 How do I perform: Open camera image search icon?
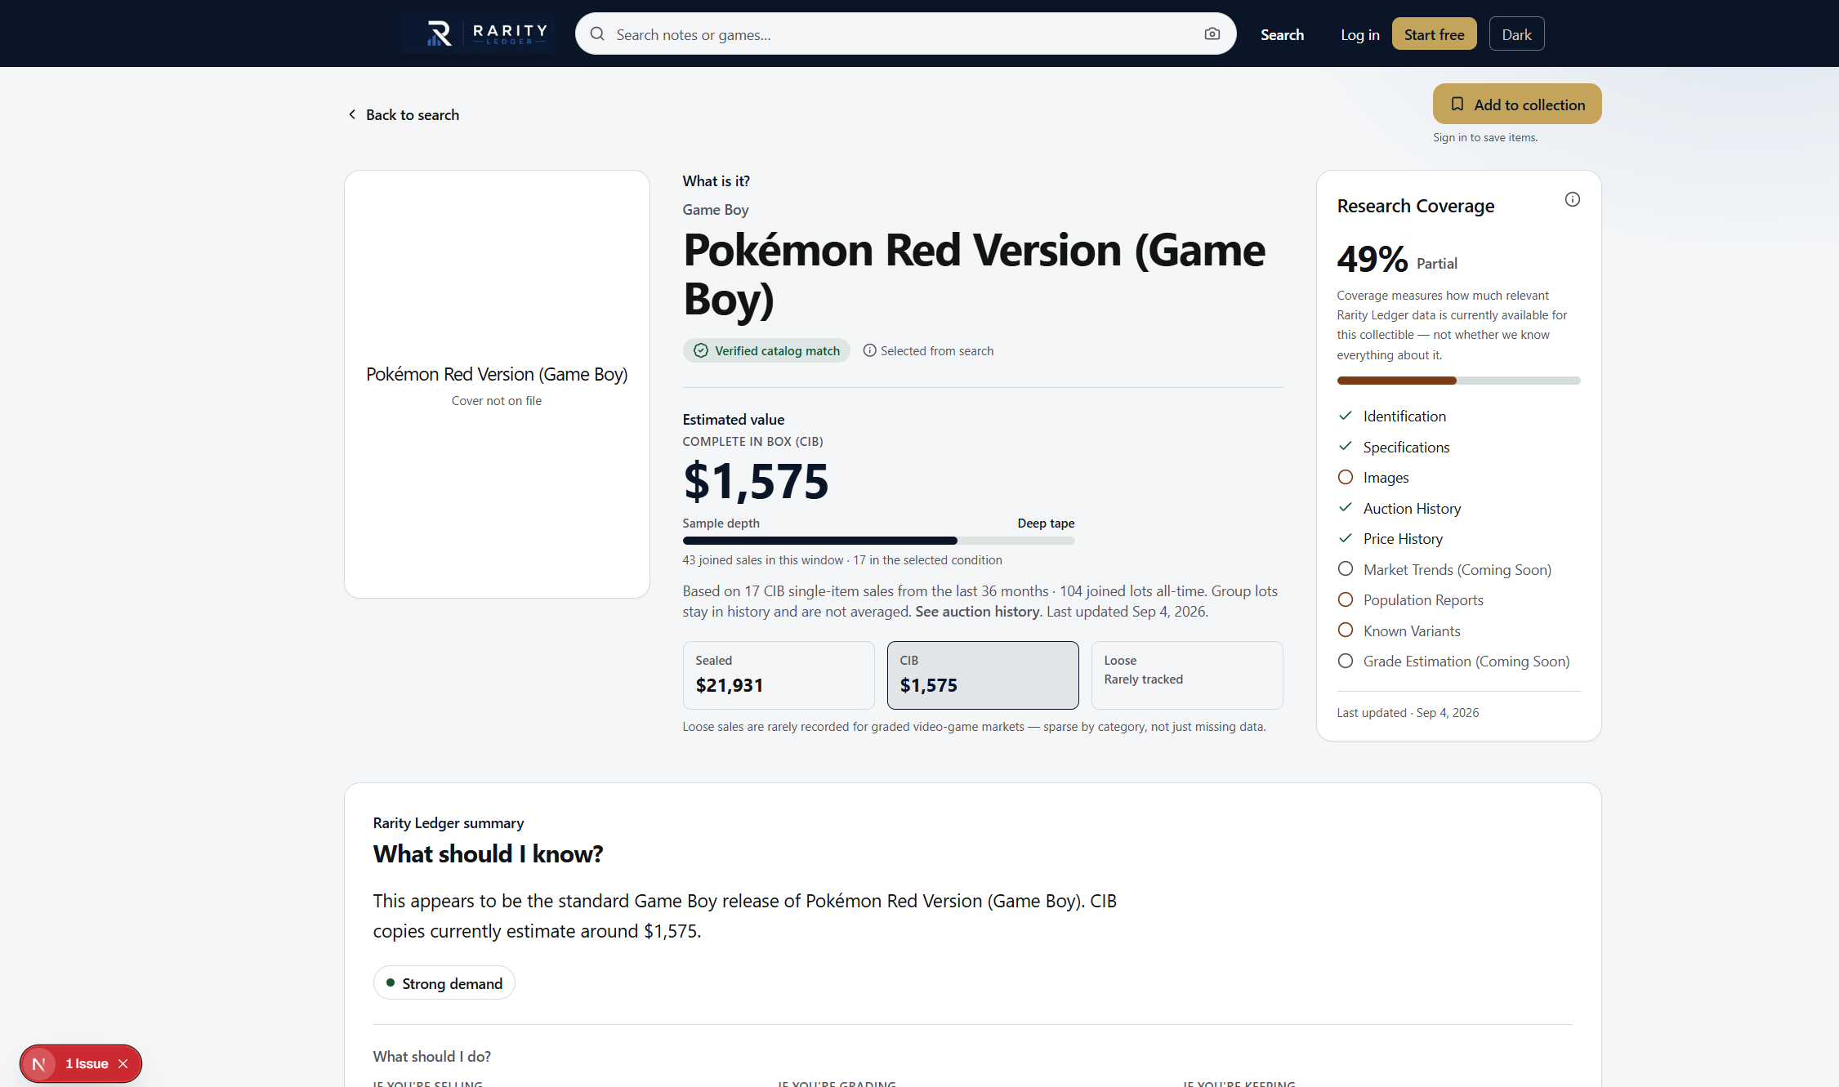click(x=1212, y=34)
